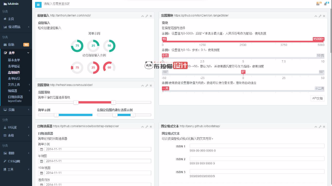The image size is (332, 186).
Task: Expand the 编辑器 submenu arrow
Action: [x=29, y=91]
